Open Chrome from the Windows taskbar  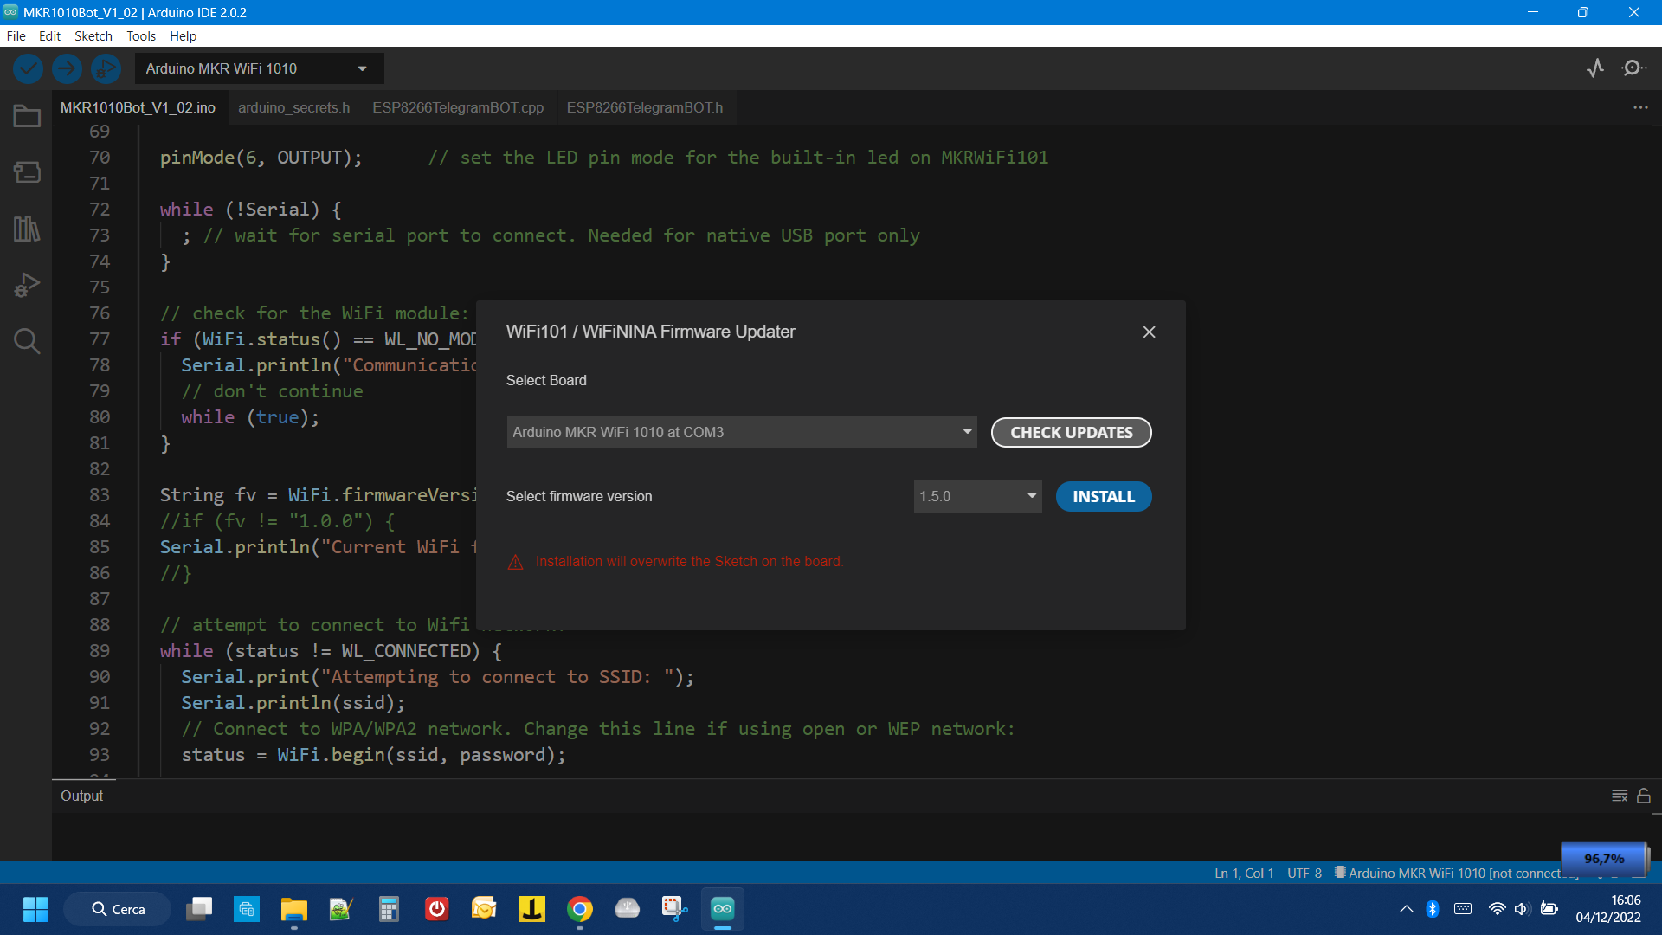[580, 909]
